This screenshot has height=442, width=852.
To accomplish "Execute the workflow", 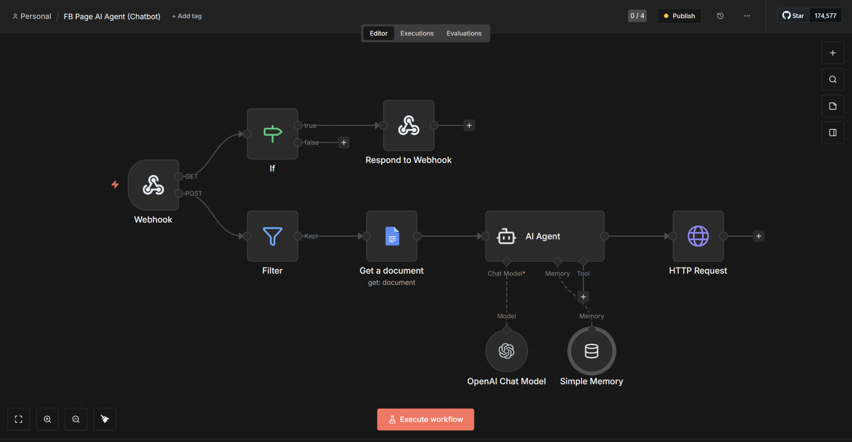I will click(x=425, y=419).
